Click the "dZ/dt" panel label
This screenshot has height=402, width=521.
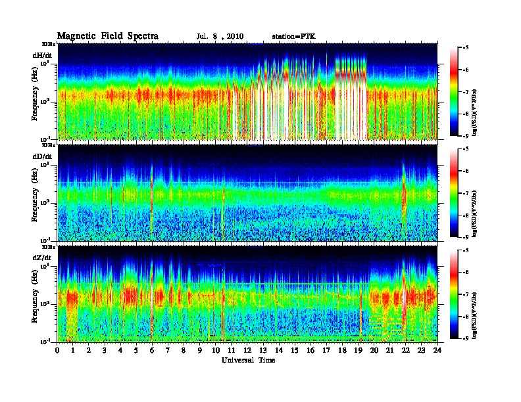[x=42, y=257]
